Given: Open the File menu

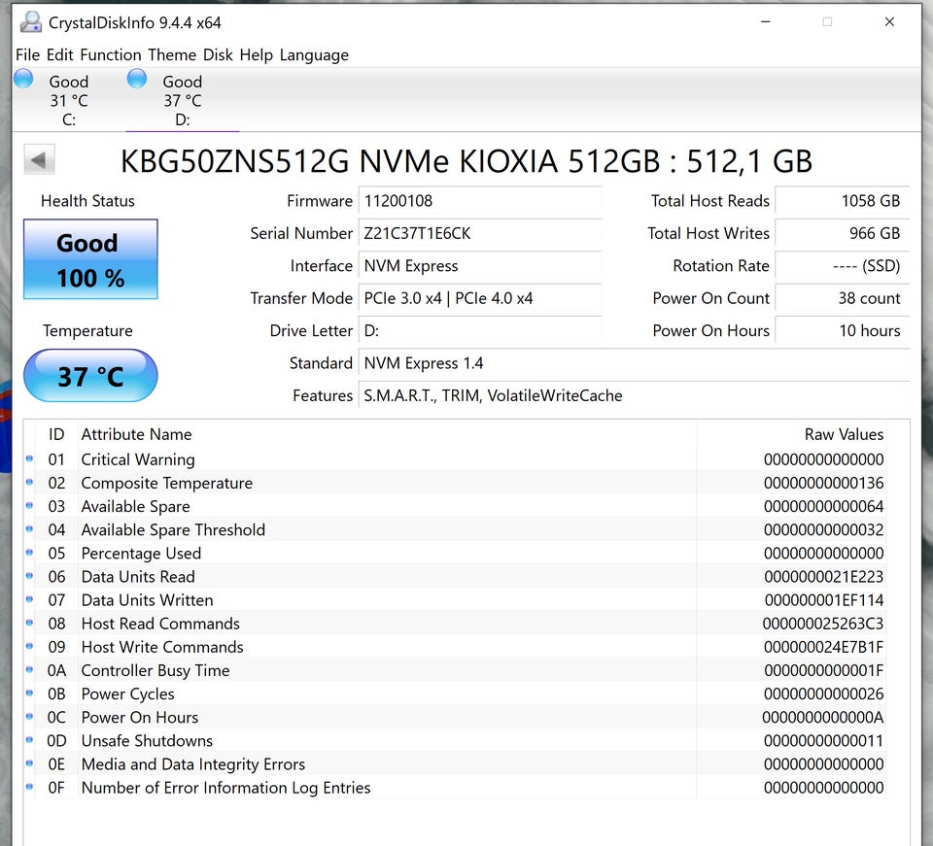Looking at the screenshot, I should 27,55.
